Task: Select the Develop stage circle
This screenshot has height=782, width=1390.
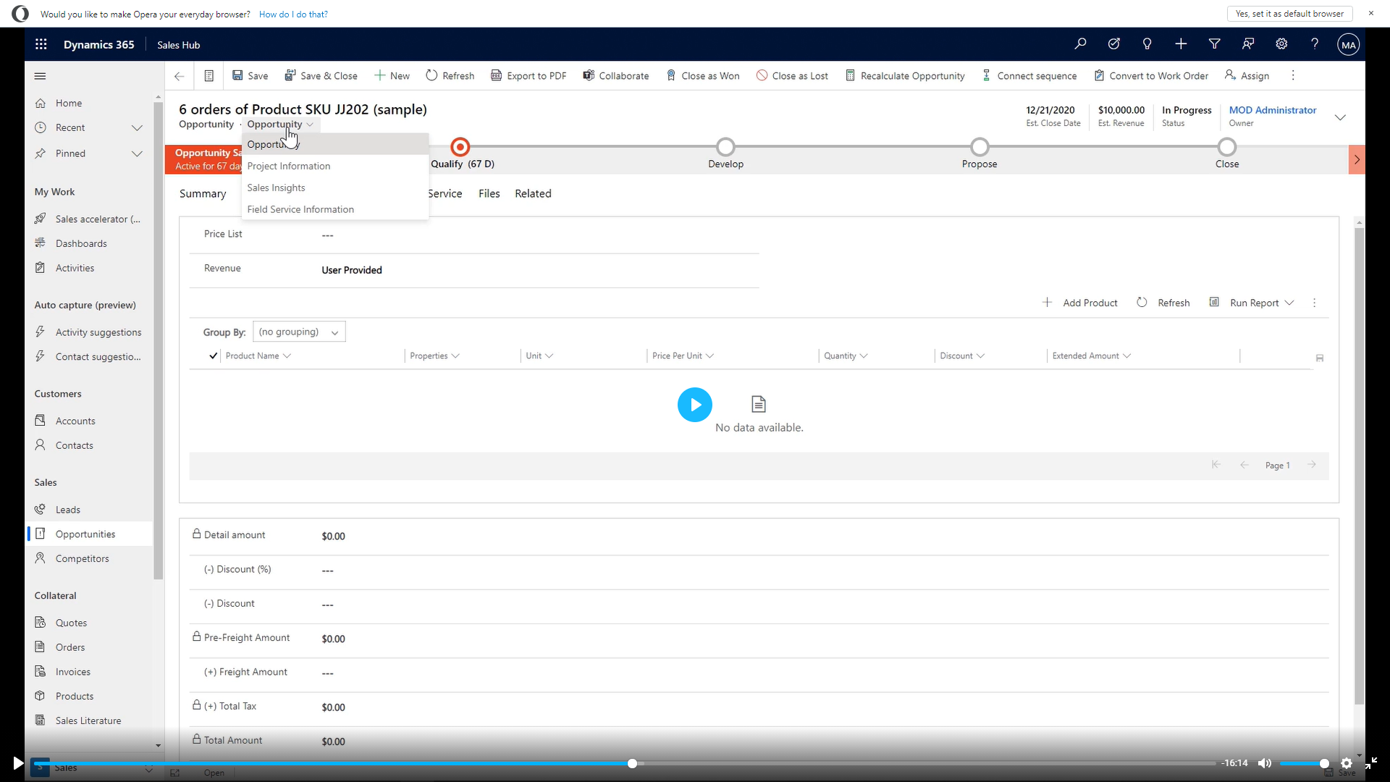Action: (725, 147)
